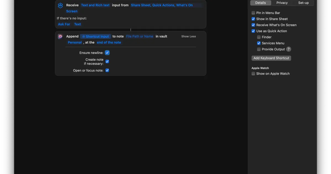
Task: Click the Apple Watch section heading
Action: coord(260,68)
